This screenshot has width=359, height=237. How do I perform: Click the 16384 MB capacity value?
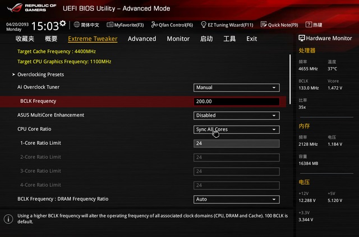click(x=309, y=163)
